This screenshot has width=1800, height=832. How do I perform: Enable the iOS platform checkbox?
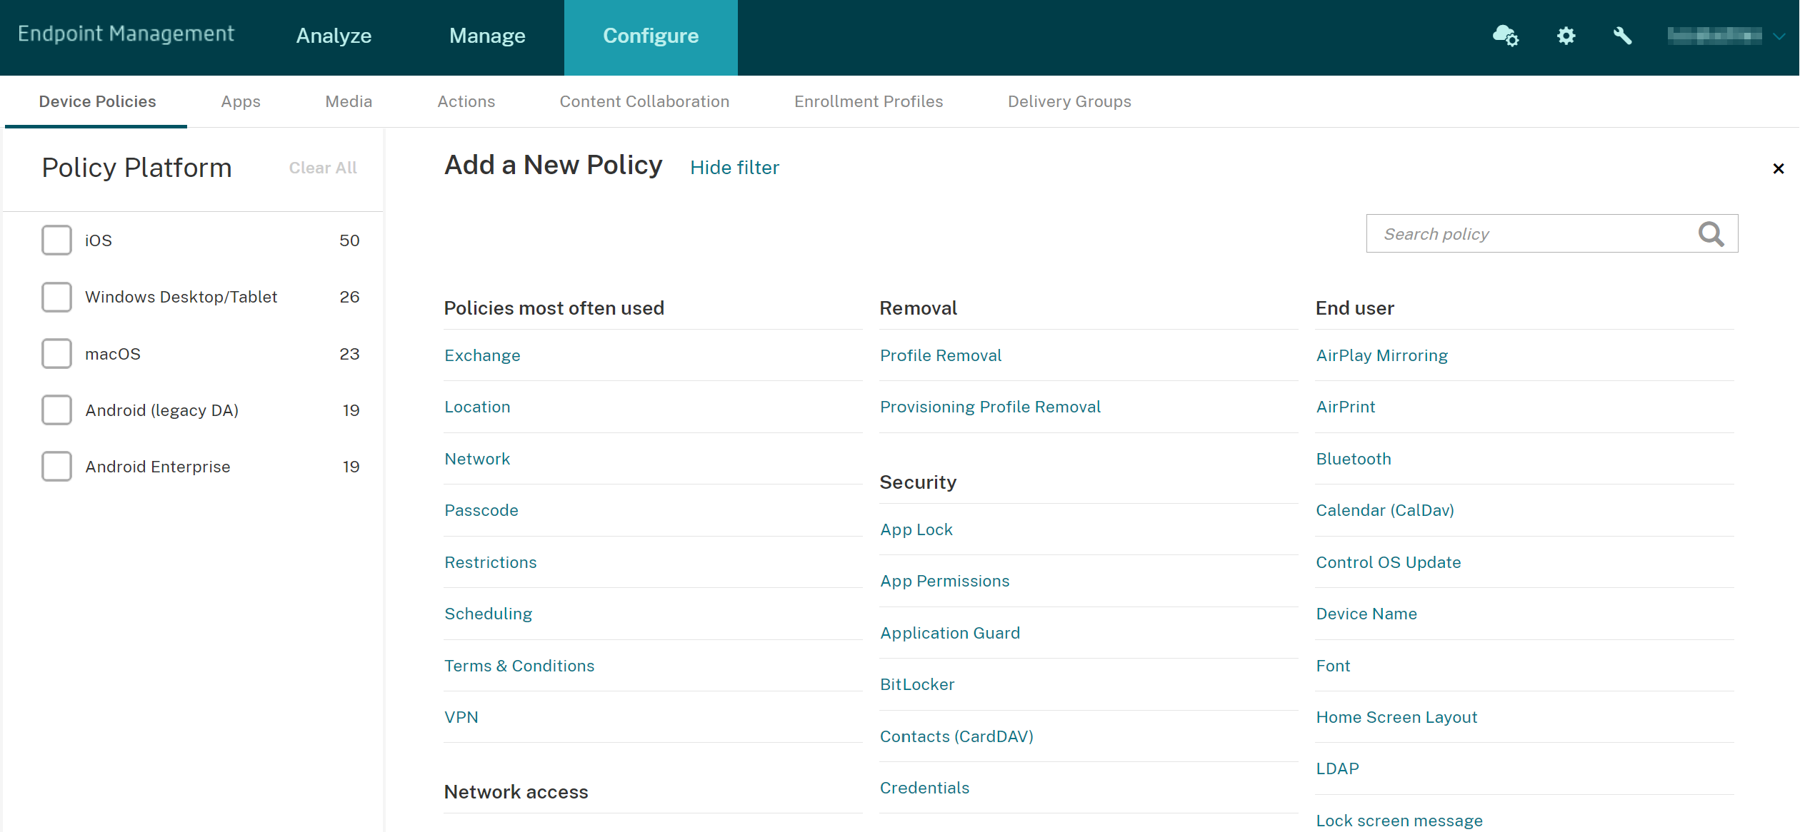(x=56, y=240)
